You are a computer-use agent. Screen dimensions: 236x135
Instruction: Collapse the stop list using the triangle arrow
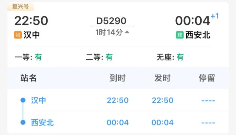(127, 32)
